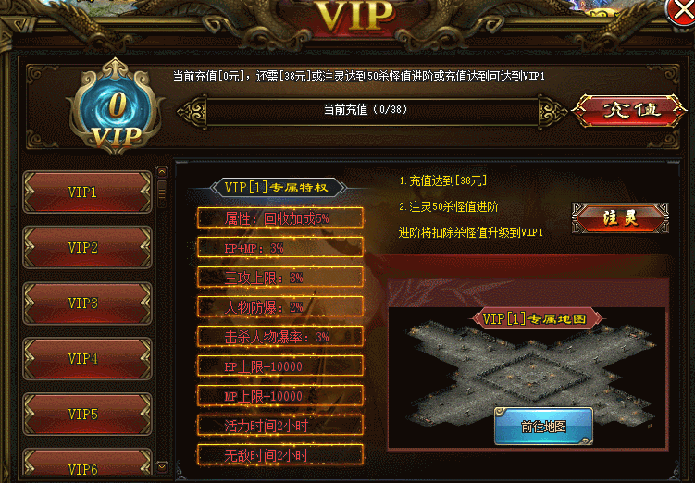Image resolution: width=695 pixels, height=483 pixels.
Task: Click the VIP[1]专属特权 header banner
Action: coord(278,188)
